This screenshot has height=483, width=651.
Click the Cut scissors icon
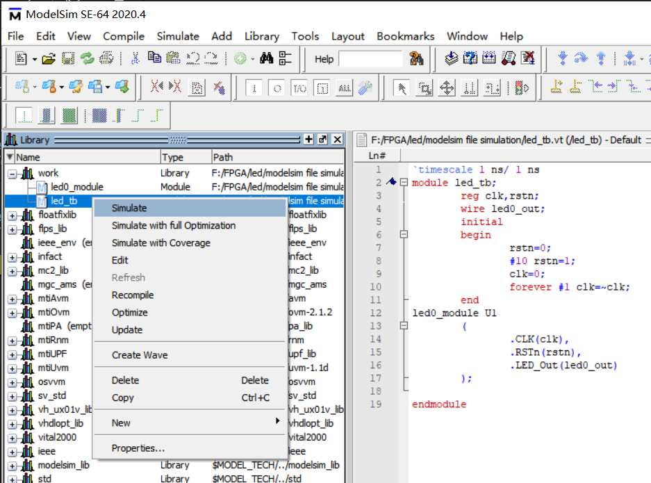coord(135,59)
